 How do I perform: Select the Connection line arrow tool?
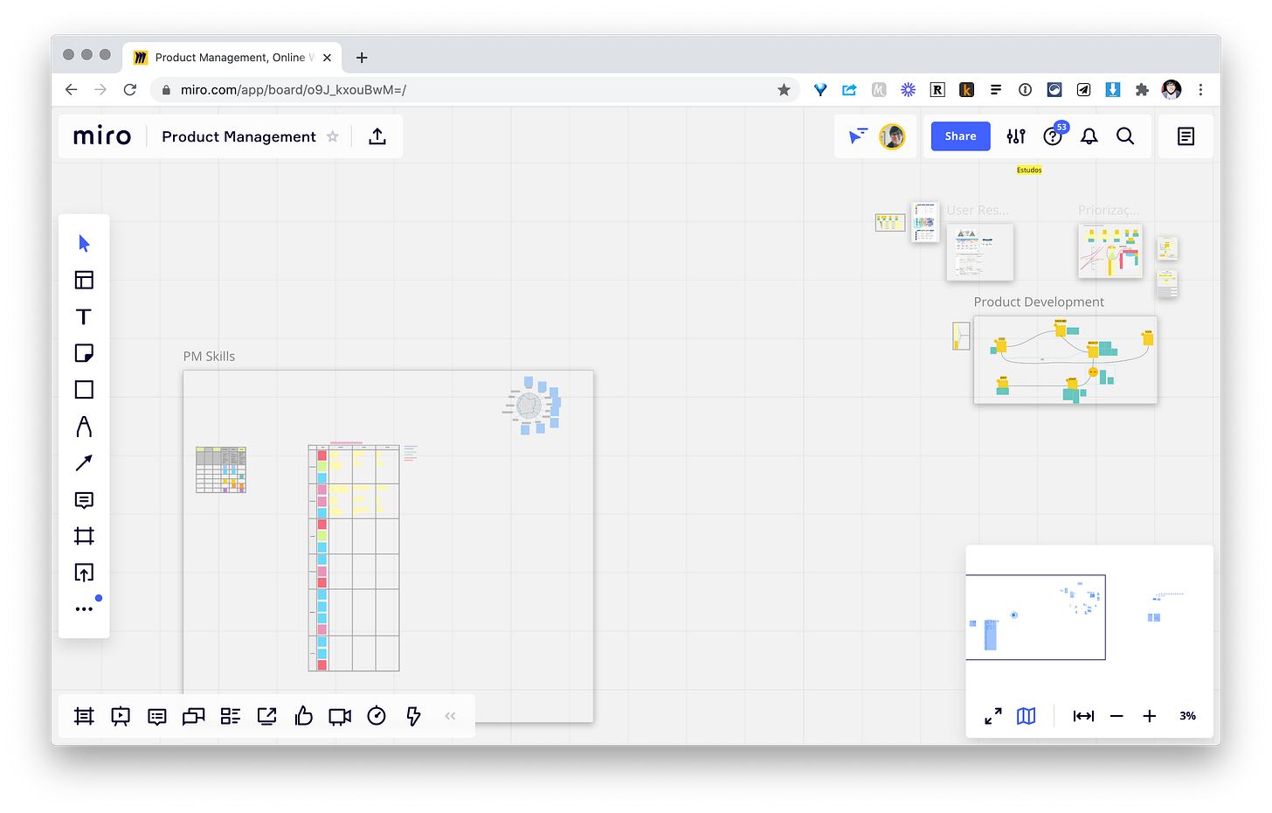[x=84, y=463]
